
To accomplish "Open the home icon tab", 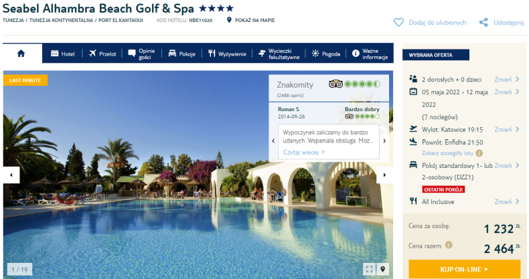I will click(21, 54).
